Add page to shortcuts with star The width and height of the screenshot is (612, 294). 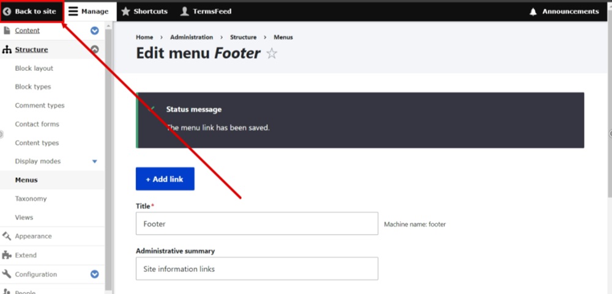pyautogui.click(x=272, y=53)
